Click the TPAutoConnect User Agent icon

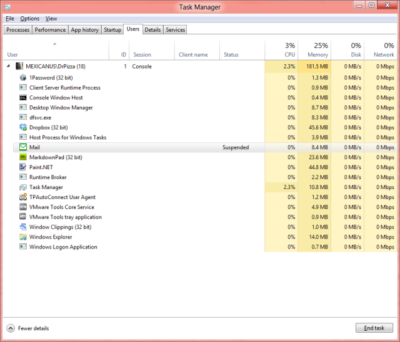pos(23,197)
